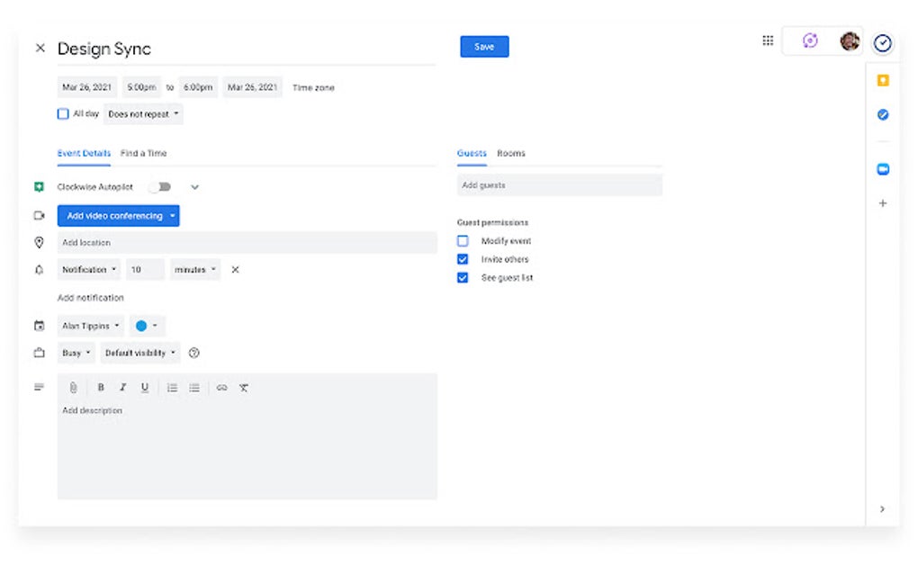Open the blue event color picker
Viewport: 918px width, 574px height.
point(147,326)
